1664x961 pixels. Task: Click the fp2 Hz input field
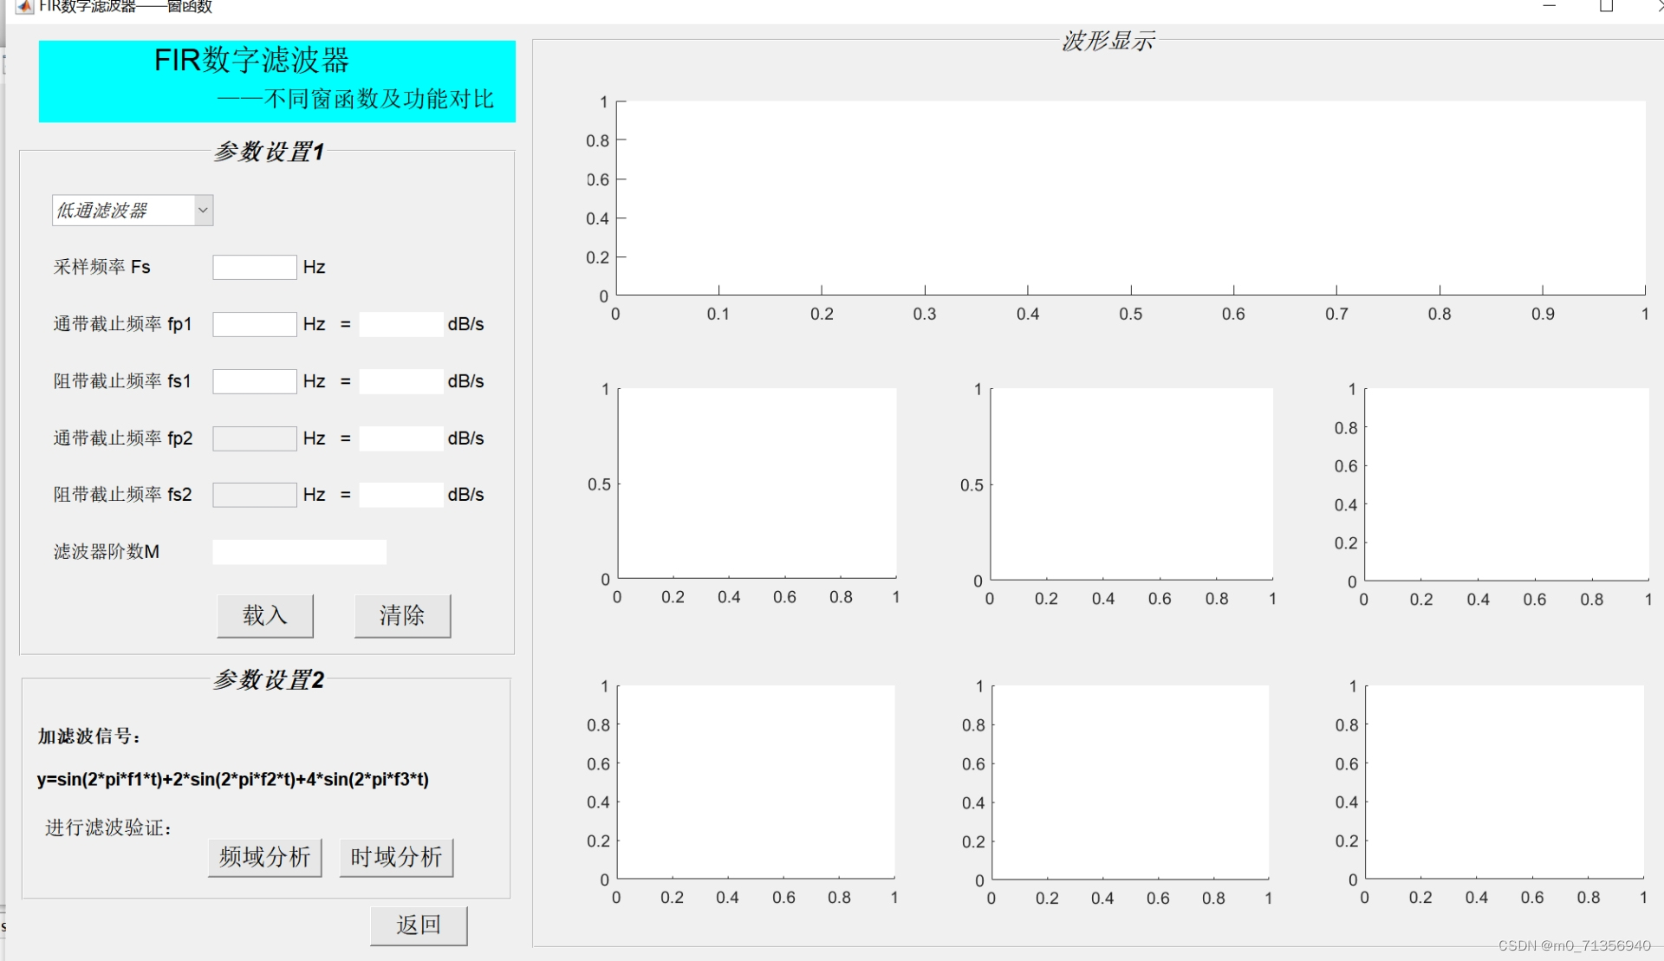255,438
